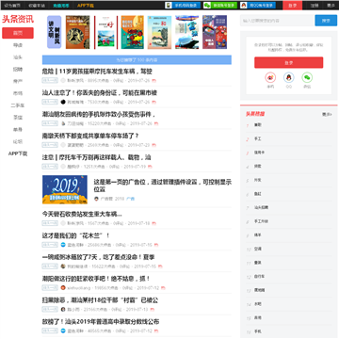Click '手机号码登录' blue button
This screenshot has width=339, height=339.
183,5
